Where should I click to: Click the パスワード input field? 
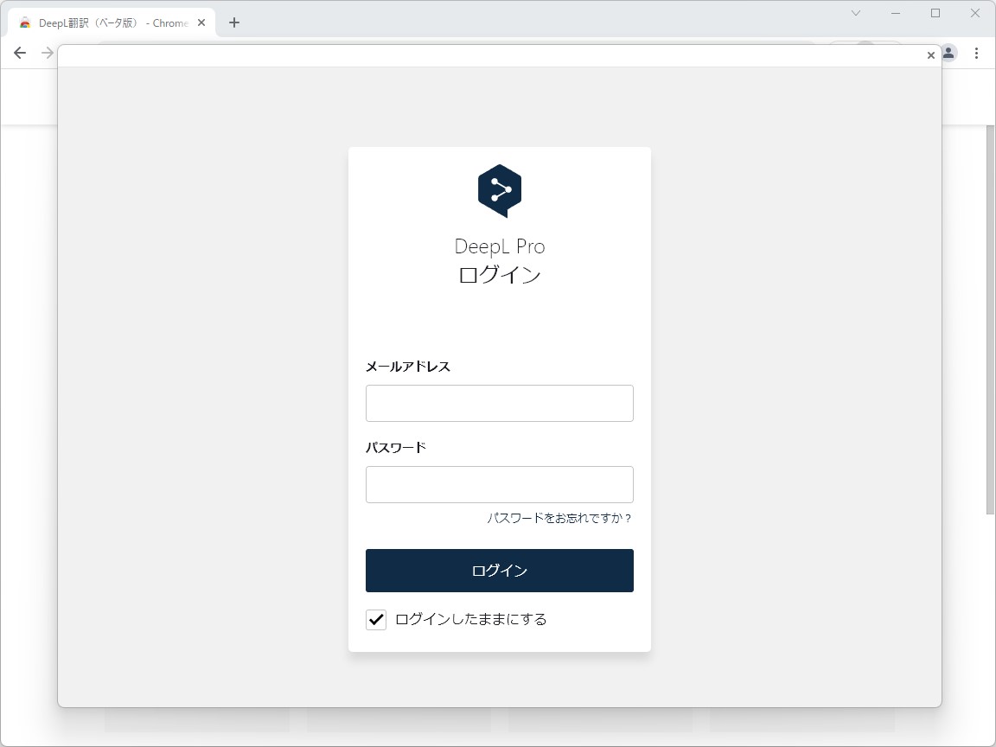point(500,484)
